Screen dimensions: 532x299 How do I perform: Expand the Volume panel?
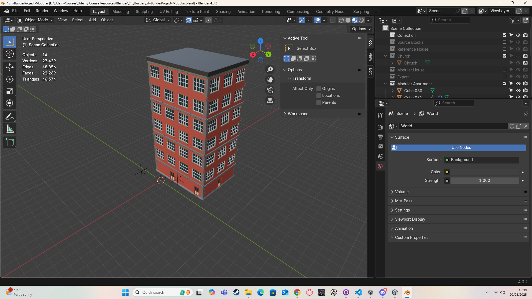tap(392, 192)
